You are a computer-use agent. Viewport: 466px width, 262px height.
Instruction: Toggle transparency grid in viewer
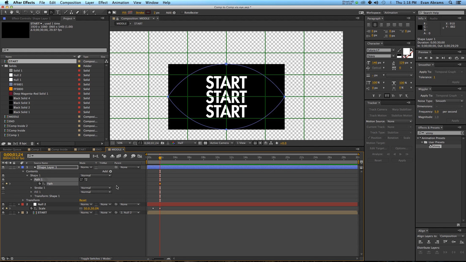click(205, 143)
